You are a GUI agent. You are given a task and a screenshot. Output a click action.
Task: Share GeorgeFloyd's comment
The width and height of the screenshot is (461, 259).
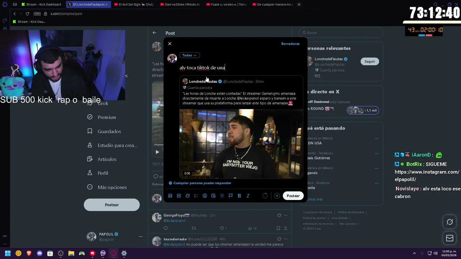286,228
